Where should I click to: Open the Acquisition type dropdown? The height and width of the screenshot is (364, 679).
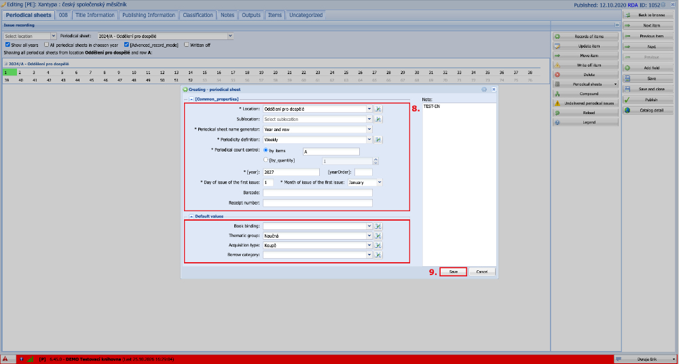(369, 245)
